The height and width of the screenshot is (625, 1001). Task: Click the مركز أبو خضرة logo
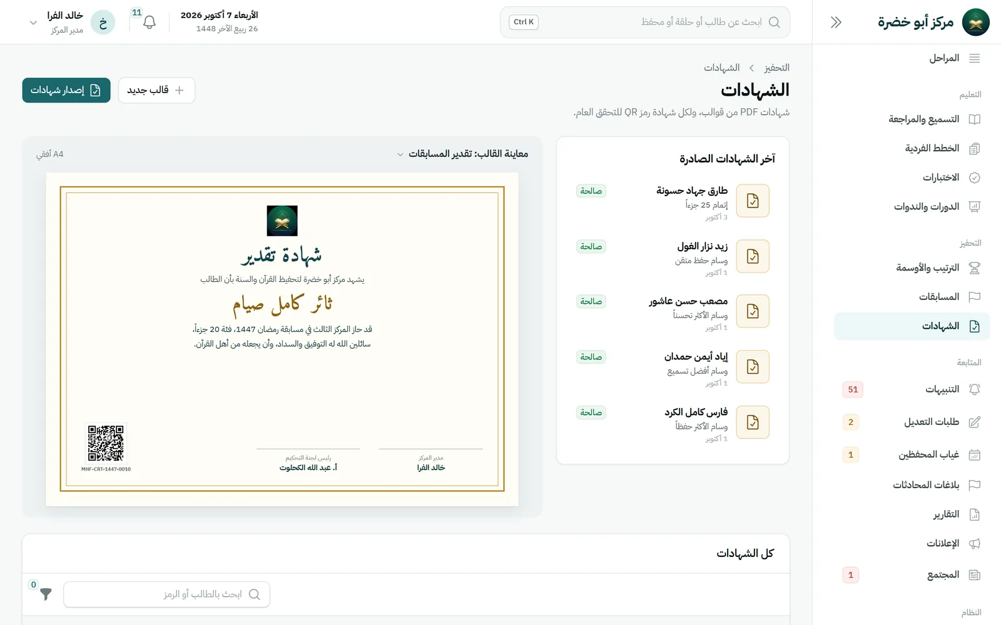click(975, 22)
